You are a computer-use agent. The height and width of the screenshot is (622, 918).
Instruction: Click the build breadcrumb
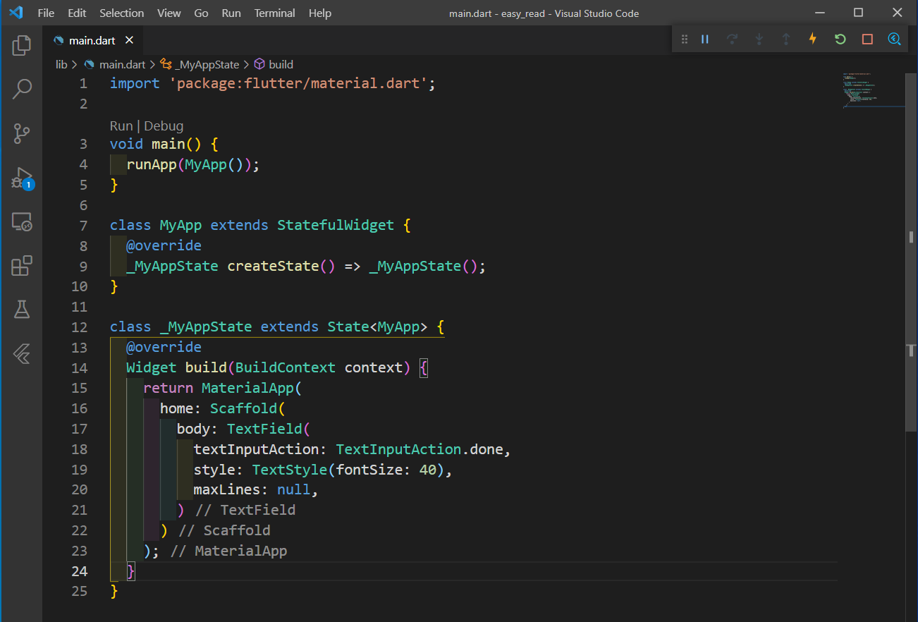[x=274, y=64]
